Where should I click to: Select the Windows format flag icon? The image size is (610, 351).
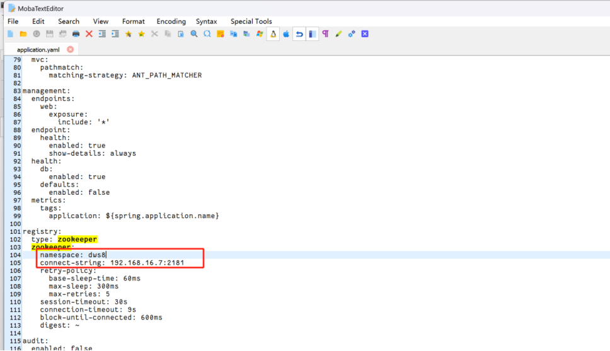coord(260,34)
